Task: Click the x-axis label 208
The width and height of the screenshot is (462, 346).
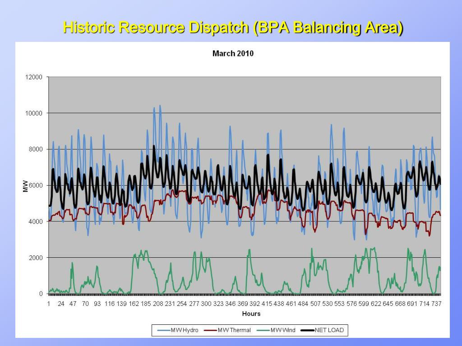Action: tap(158, 304)
